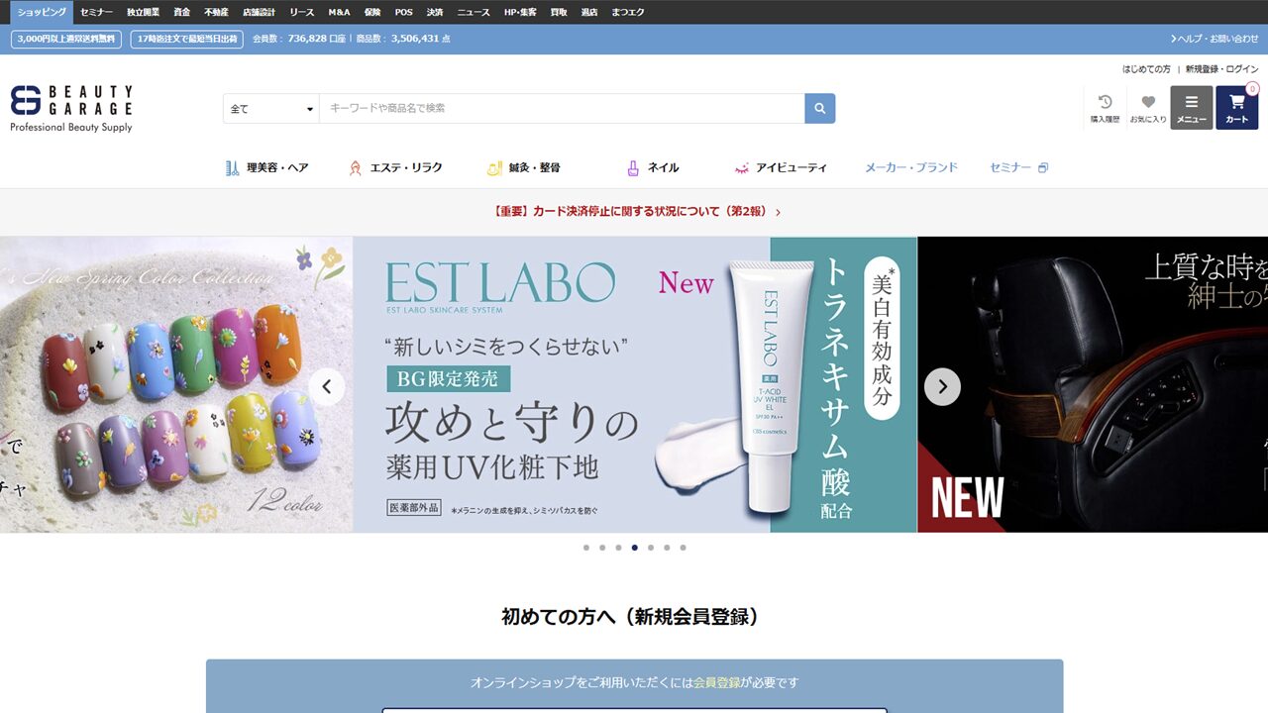Click the magnifier search button

point(820,108)
